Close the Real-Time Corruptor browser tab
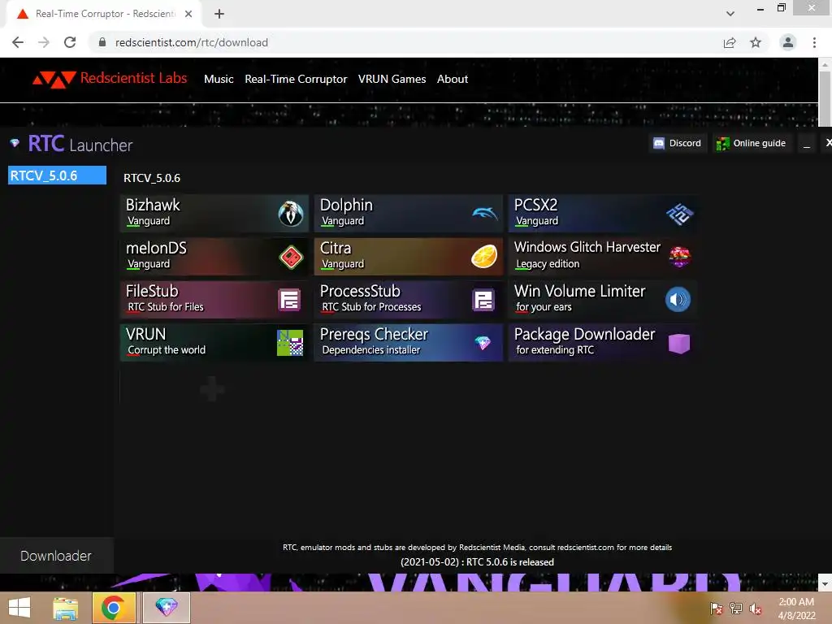 pos(188,14)
